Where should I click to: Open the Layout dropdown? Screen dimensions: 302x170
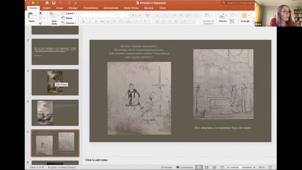(68, 13)
